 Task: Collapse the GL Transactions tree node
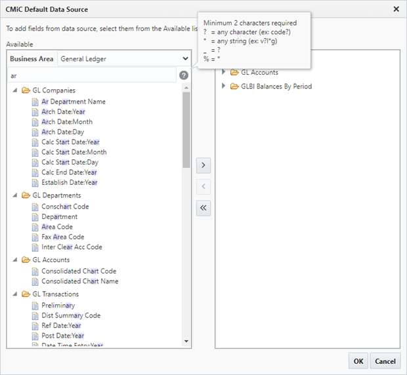click(15, 294)
